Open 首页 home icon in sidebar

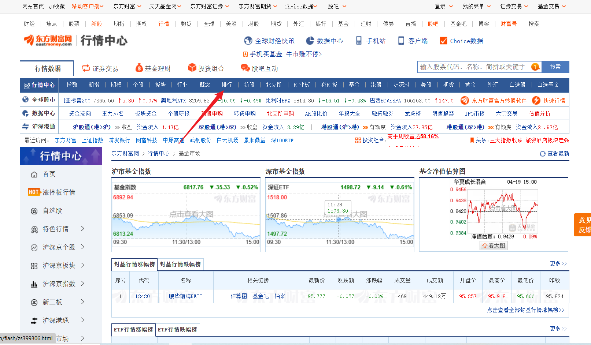(x=34, y=175)
